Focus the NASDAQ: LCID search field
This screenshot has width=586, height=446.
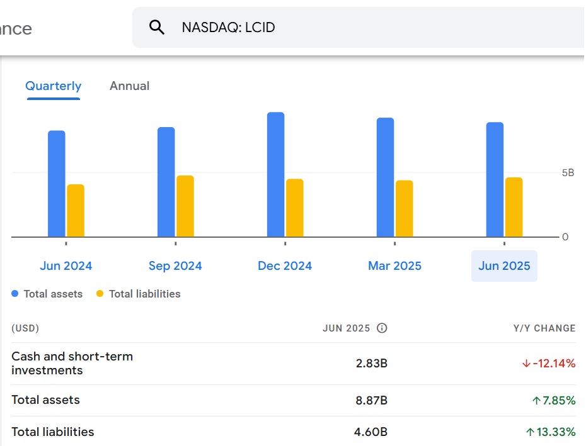tap(359, 27)
